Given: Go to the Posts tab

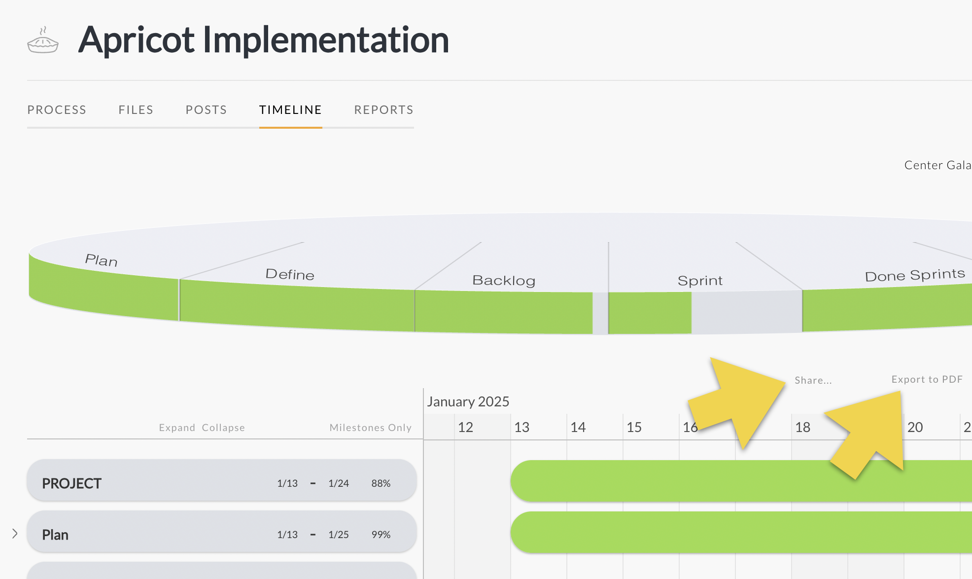Looking at the screenshot, I should [x=206, y=110].
